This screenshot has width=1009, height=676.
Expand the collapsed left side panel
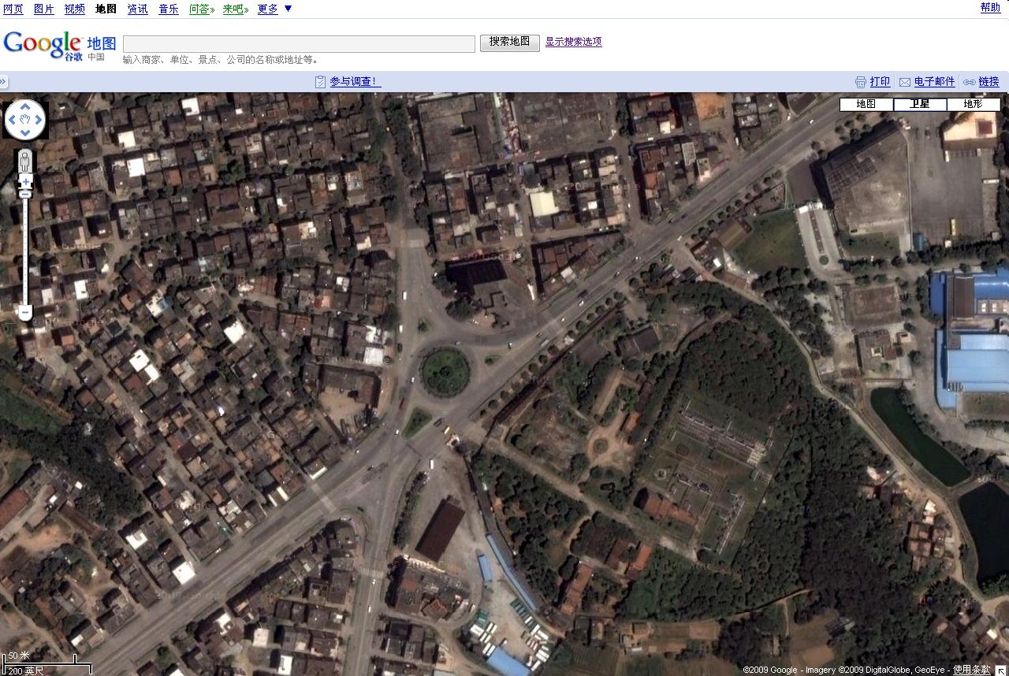click(4, 81)
